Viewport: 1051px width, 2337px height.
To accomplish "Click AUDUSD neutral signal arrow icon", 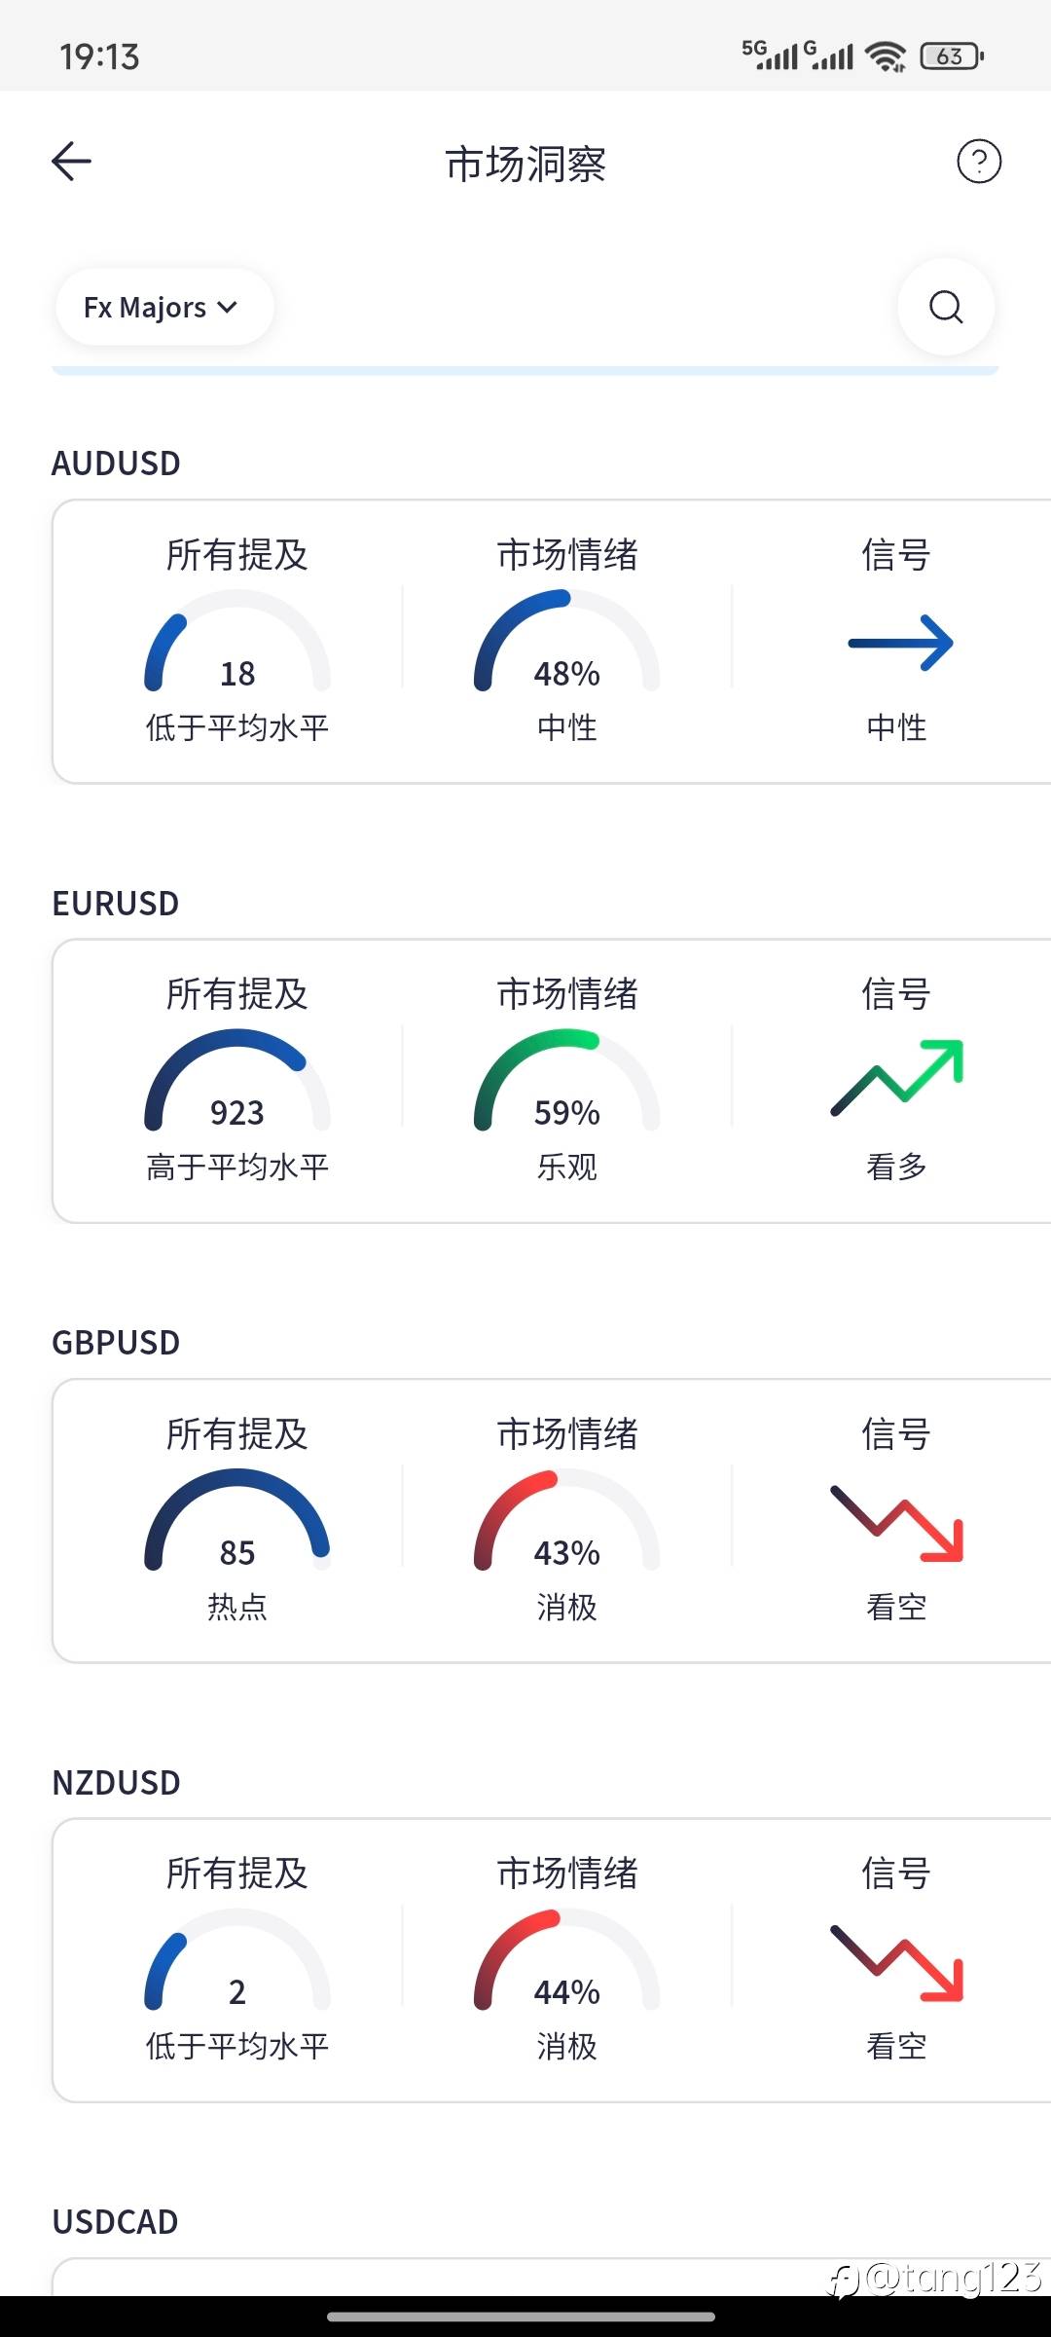I will pos(900,643).
